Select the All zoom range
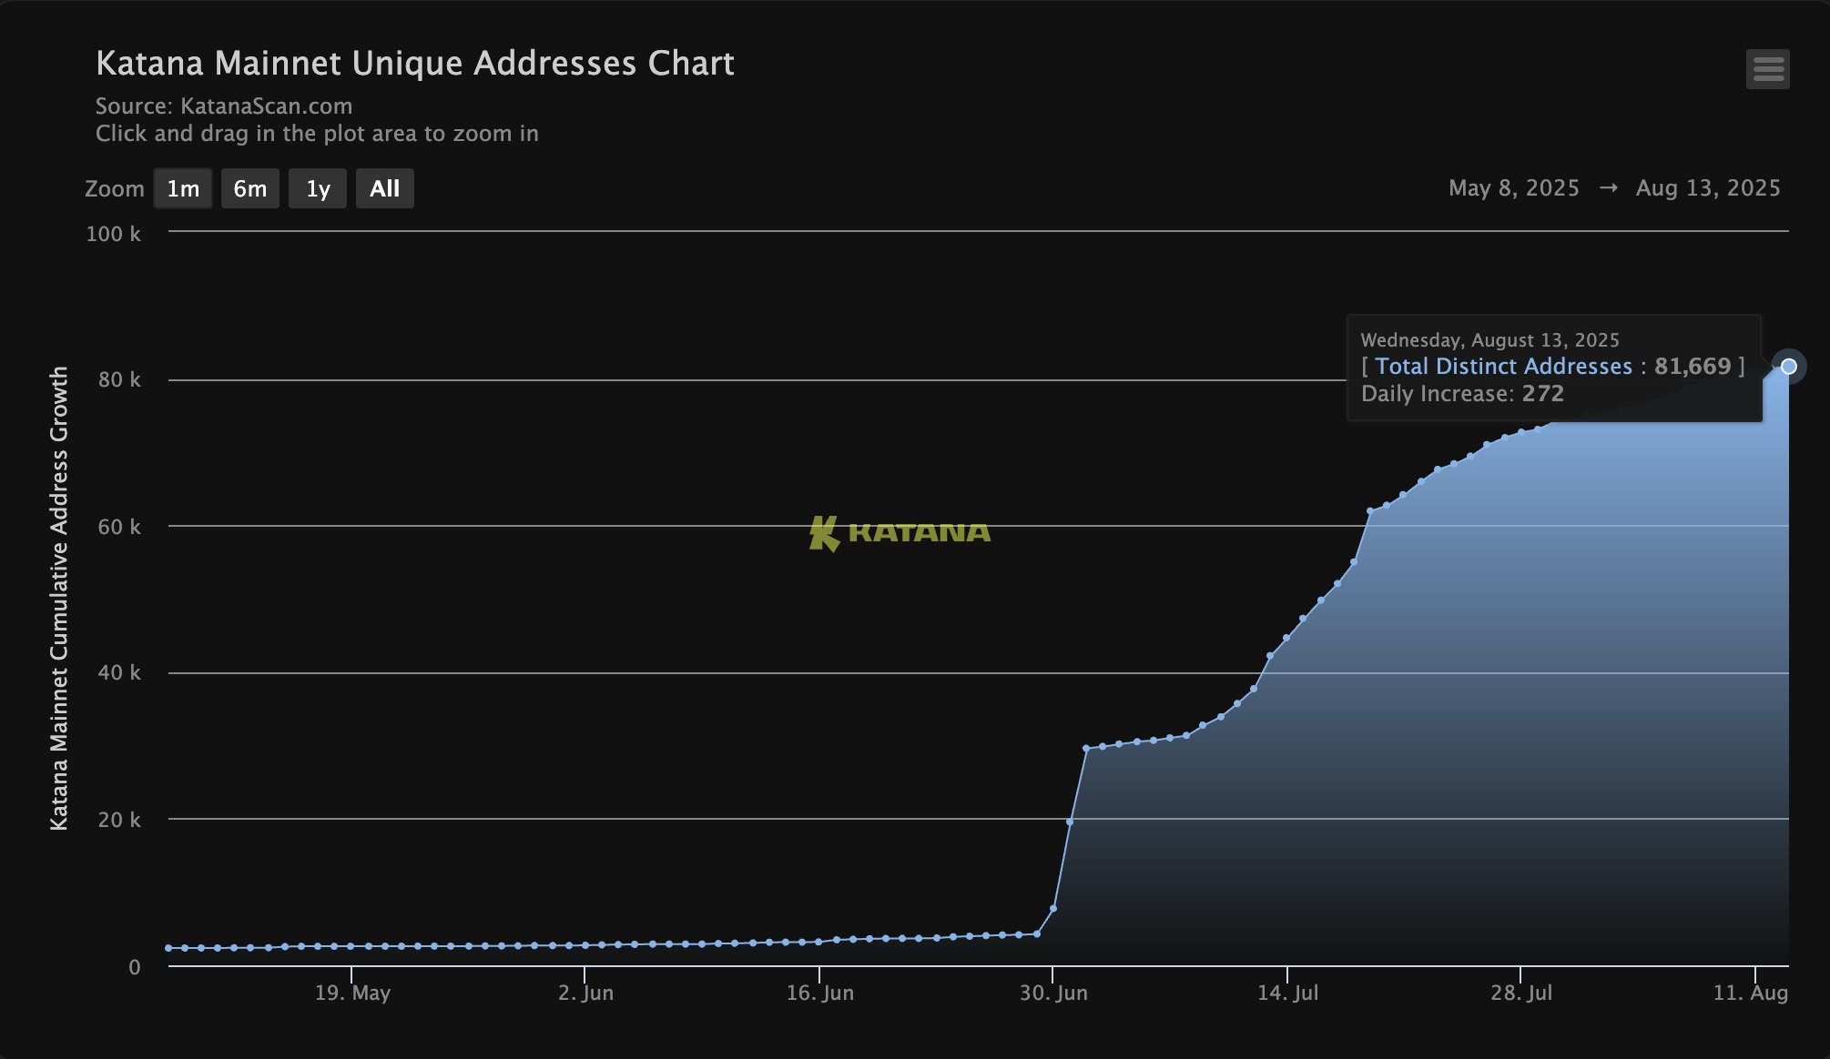 (x=384, y=188)
